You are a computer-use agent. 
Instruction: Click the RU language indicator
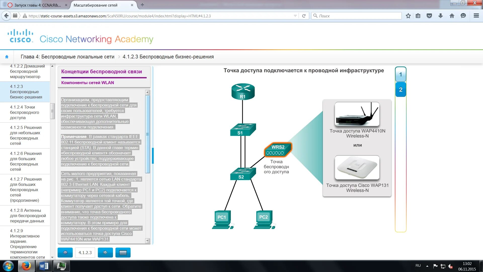click(x=418, y=266)
